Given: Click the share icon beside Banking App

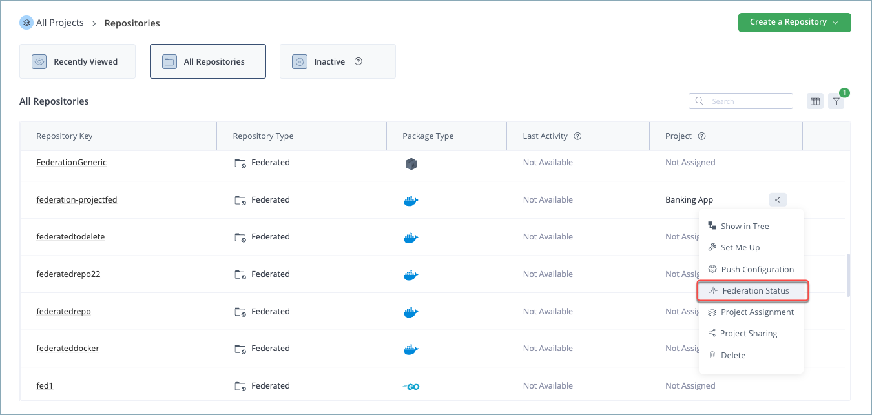Looking at the screenshot, I should coord(778,200).
